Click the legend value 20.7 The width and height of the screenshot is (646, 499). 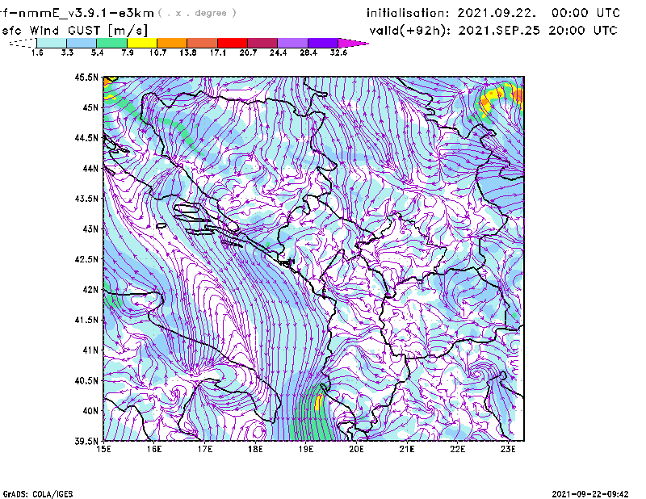point(248,52)
